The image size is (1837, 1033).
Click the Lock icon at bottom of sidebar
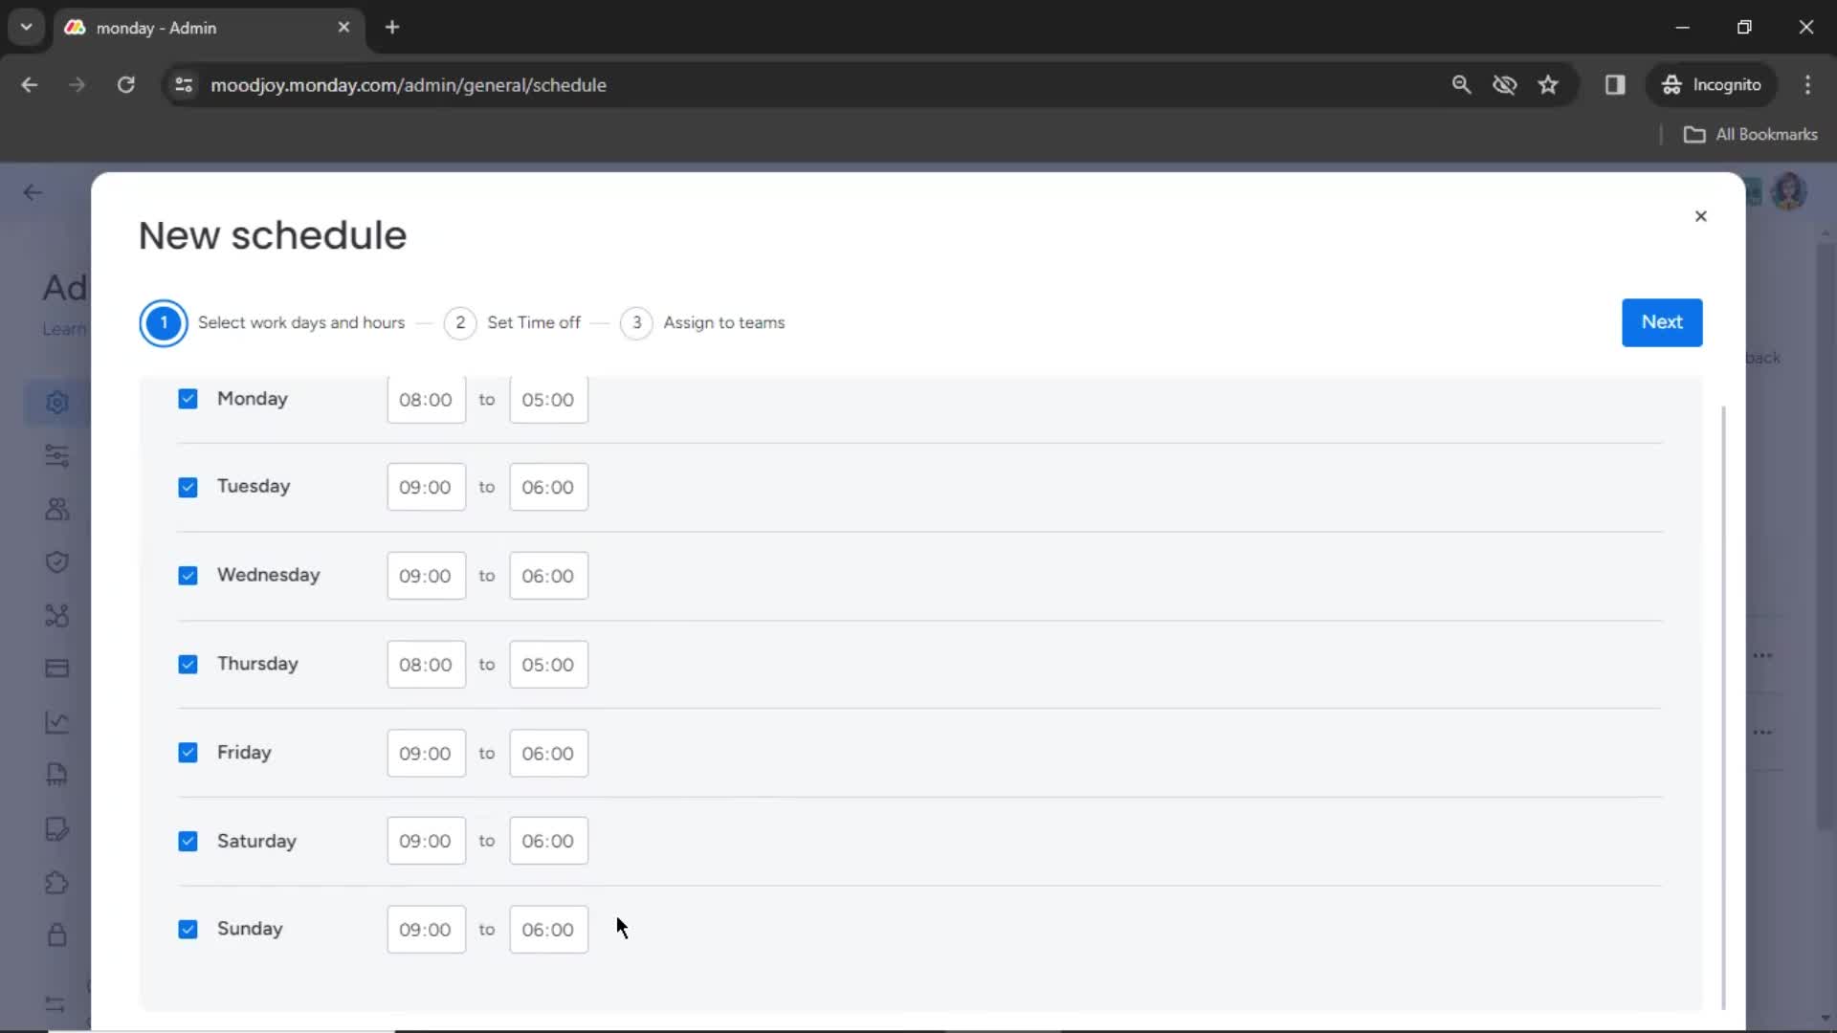(55, 934)
